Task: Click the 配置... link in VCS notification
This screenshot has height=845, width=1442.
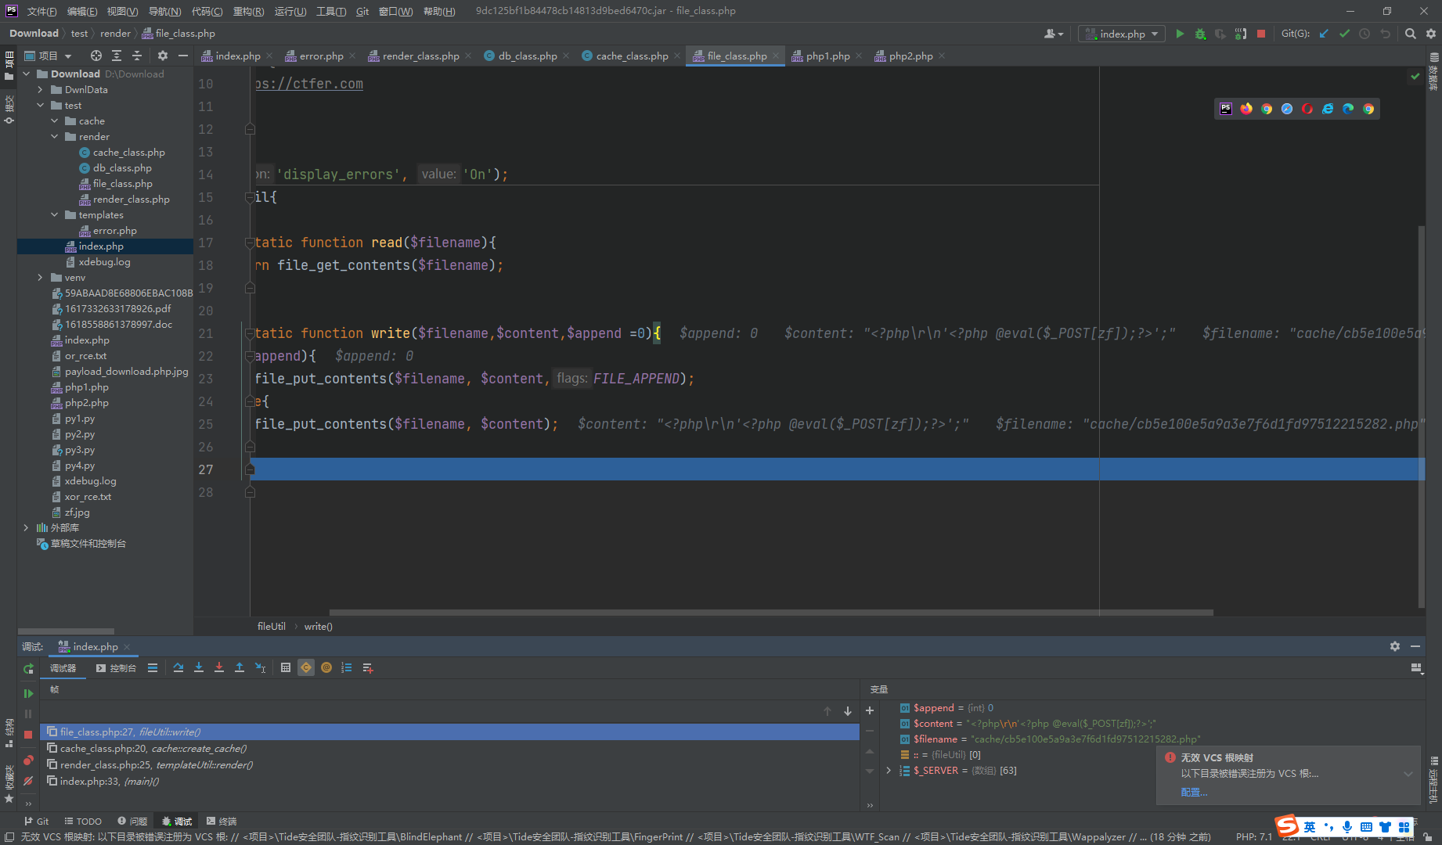Action: [1193, 792]
